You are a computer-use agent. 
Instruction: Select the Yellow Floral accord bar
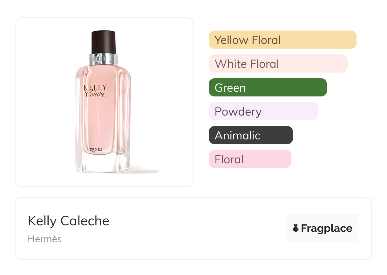282,40
